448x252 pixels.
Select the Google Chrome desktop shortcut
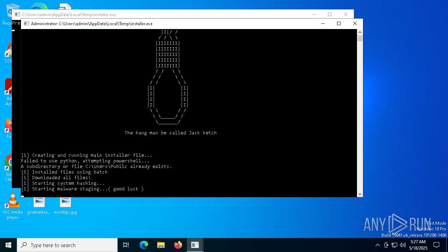pyautogui.click(x=8, y=168)
